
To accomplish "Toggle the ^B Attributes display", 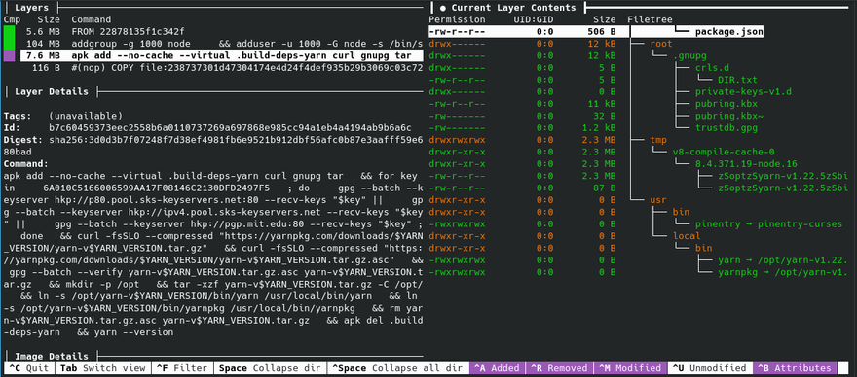I will click(x=795, y=368).
